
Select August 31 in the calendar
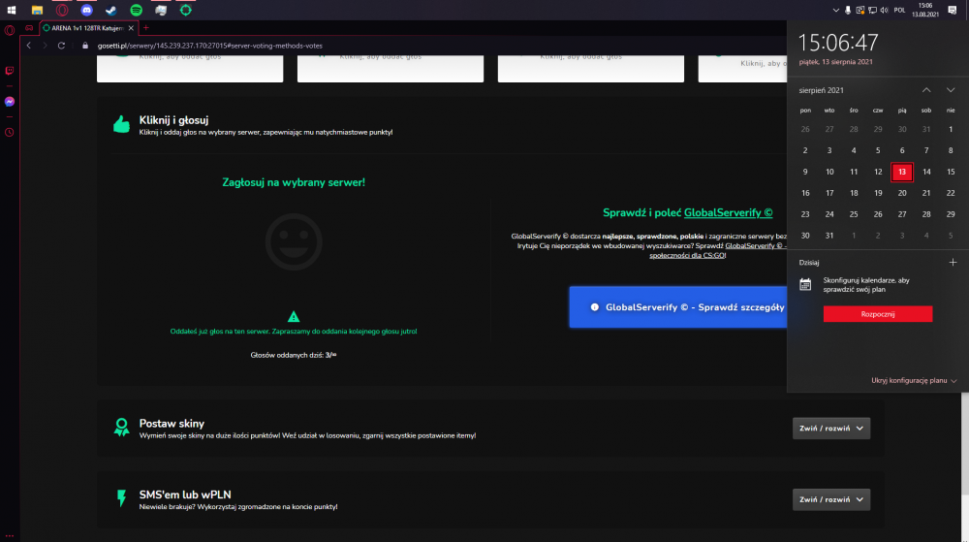(829, 236)
